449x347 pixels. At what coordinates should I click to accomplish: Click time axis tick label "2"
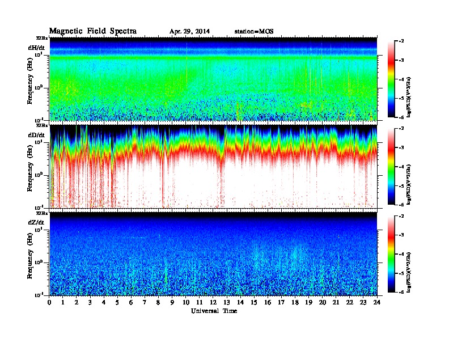(77, 302)
